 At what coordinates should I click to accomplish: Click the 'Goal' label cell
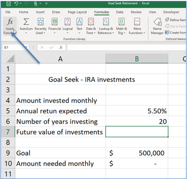[x=60, y=153]
